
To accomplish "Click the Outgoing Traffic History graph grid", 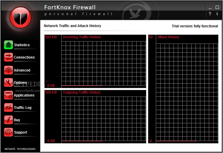I will click(104, 119).
